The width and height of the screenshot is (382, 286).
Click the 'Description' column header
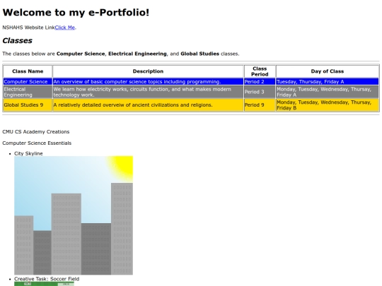[148, 71]
